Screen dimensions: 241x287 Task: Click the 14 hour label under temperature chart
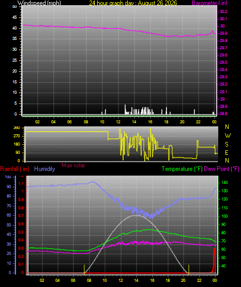(x=136, y=280)
